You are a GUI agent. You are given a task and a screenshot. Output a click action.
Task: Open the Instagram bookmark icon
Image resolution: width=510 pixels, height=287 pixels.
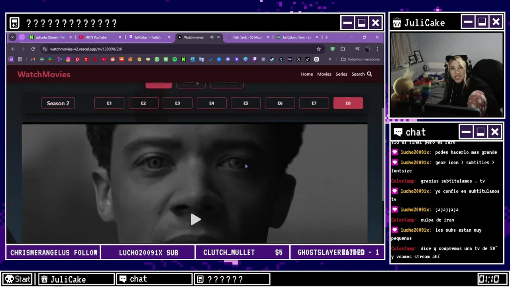pyautogui.click(x=68, y=59)
